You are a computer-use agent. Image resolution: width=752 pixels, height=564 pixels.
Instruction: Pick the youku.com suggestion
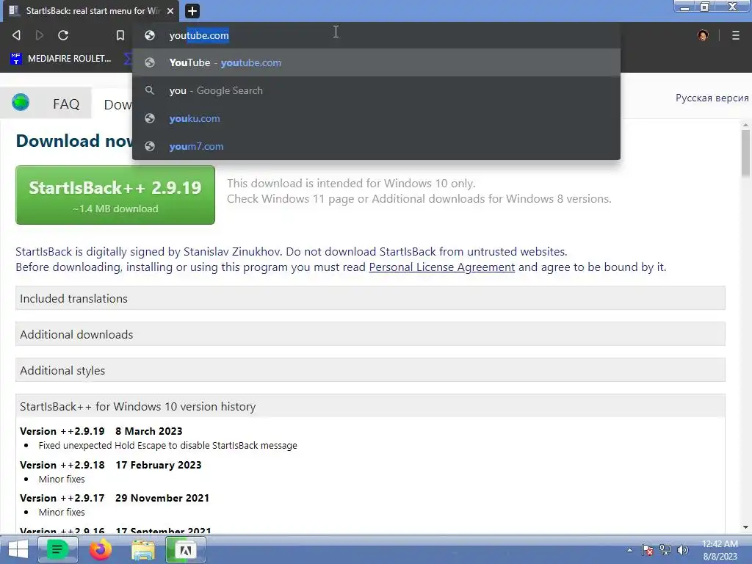click(376, 118)
